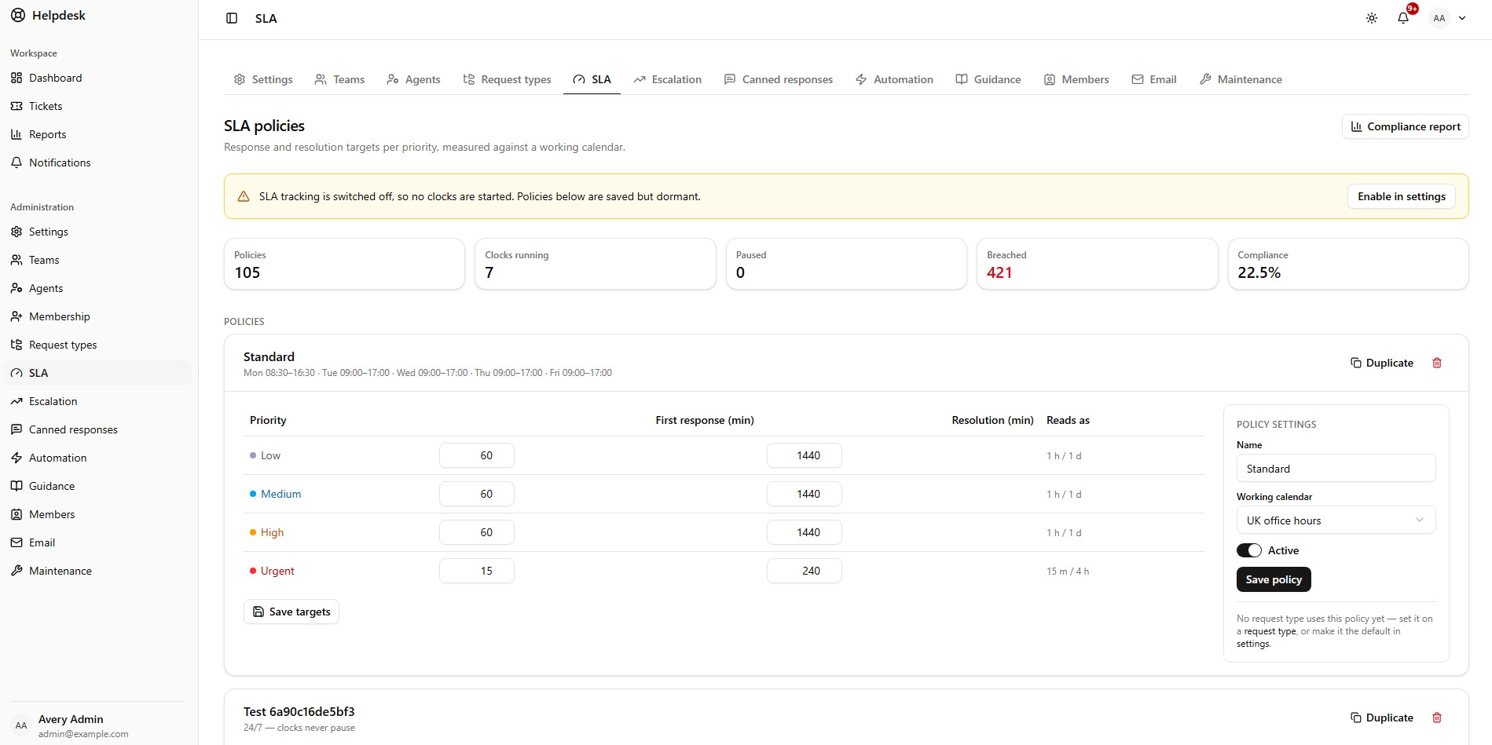Open Notifications in the sidebar

tap(97, 163)
